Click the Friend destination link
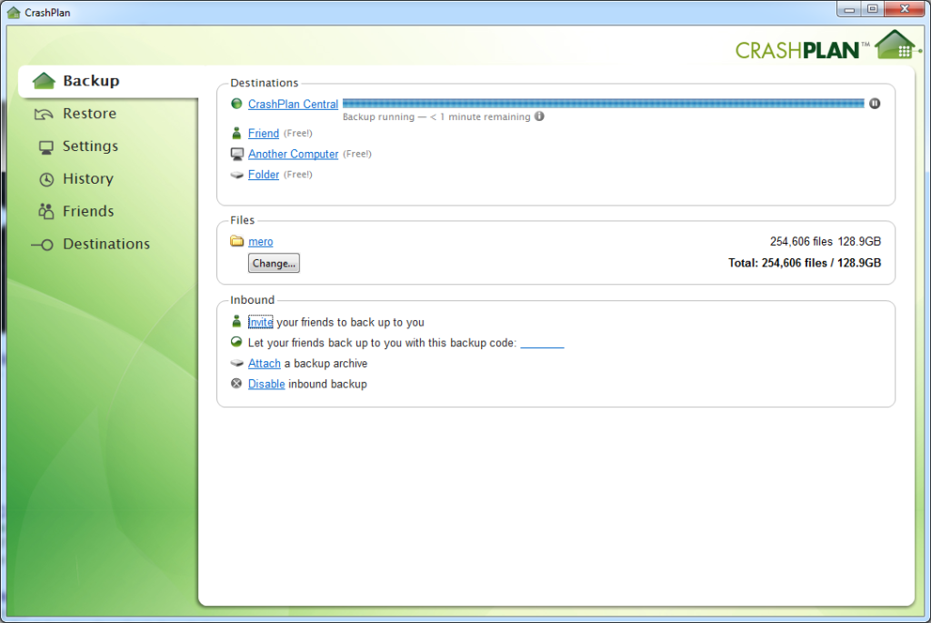931x623 pixels. 263,133
